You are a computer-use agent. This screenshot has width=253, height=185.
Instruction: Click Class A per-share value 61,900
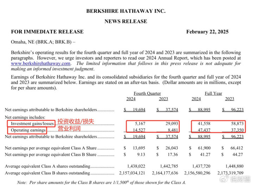[x=204, y=148]
